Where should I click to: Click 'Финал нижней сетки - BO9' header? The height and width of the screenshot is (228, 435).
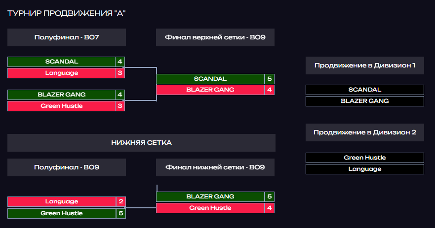click(x=215, y=167)
